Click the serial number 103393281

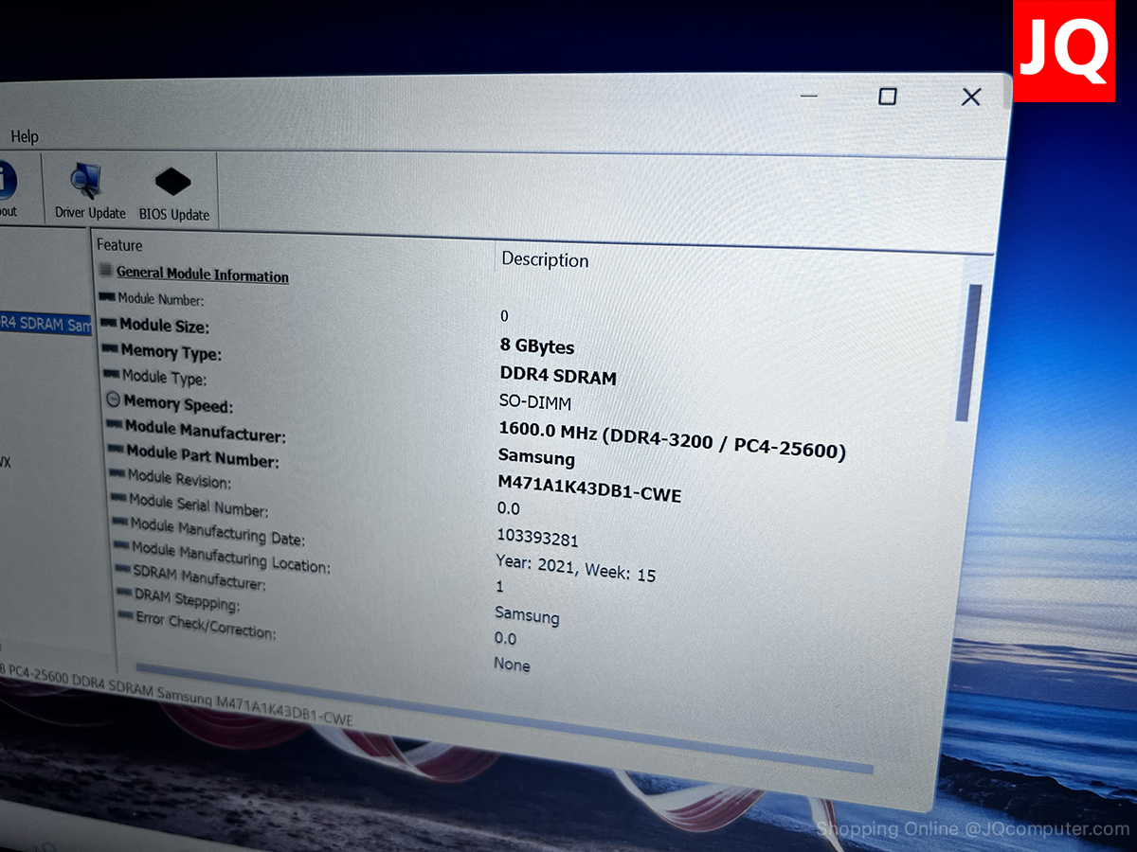click(537, 539)
